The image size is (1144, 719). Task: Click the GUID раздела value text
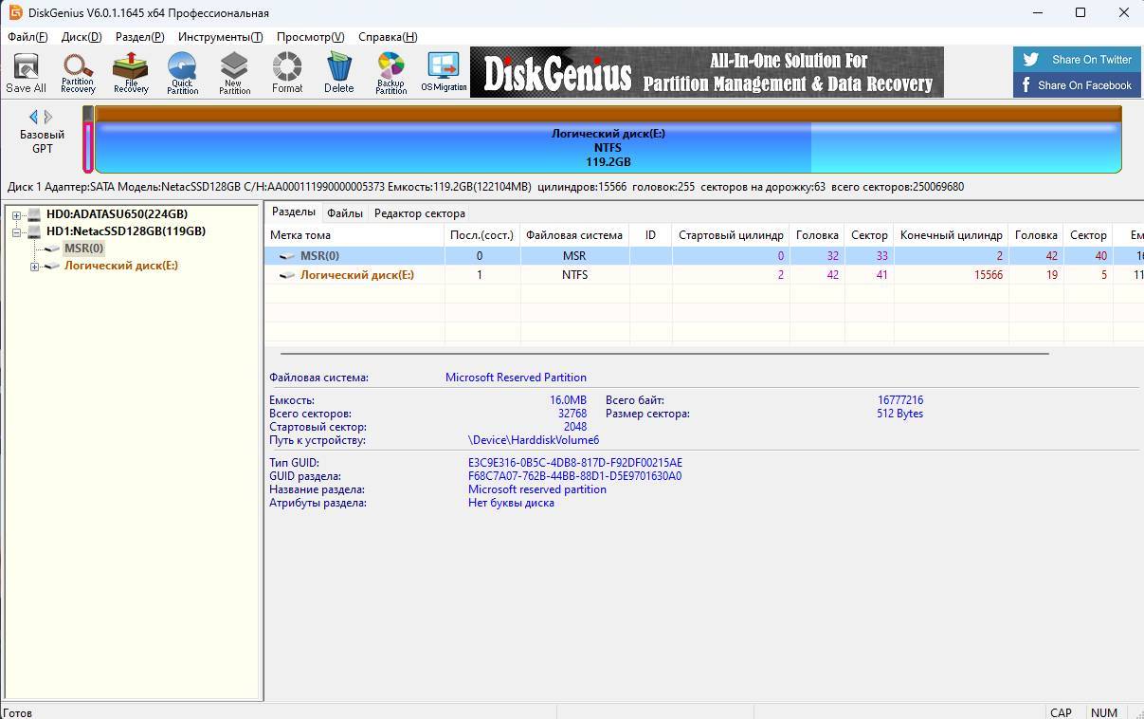574,476
